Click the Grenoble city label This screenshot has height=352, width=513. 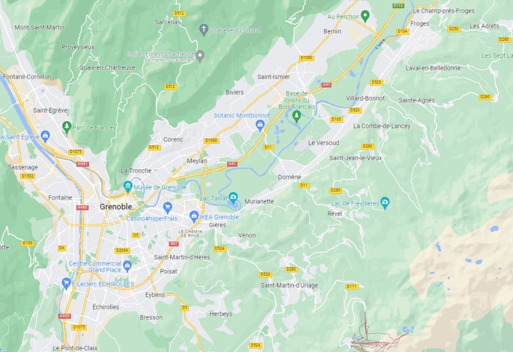[x=116, y=207]
